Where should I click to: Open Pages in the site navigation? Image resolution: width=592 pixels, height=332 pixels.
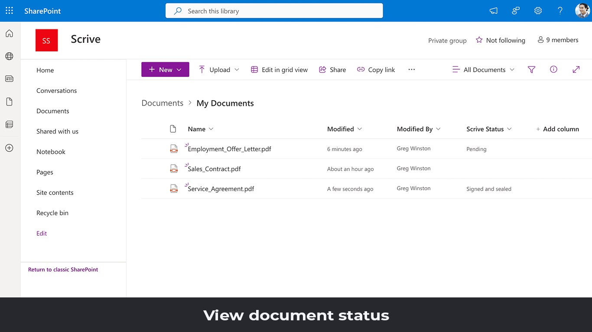click(45, 172)
